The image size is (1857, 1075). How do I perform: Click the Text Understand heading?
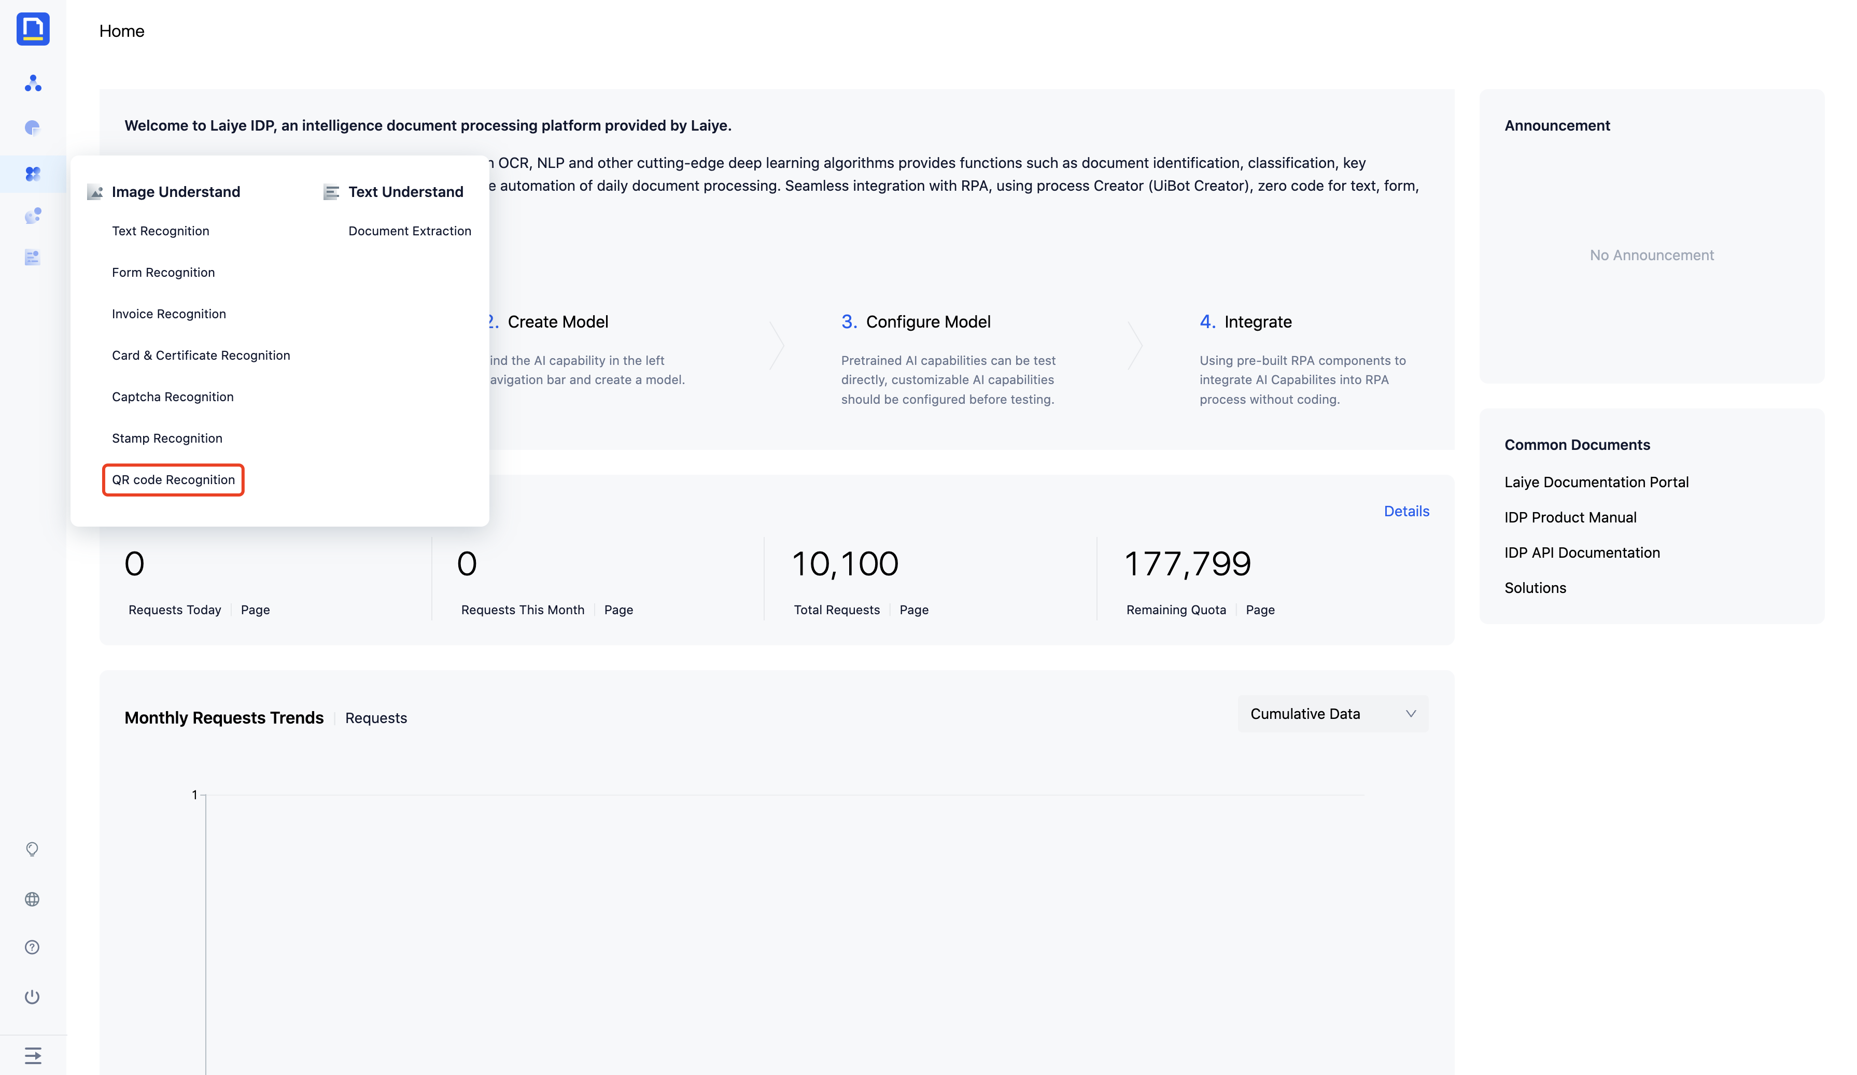pos(406,192)
